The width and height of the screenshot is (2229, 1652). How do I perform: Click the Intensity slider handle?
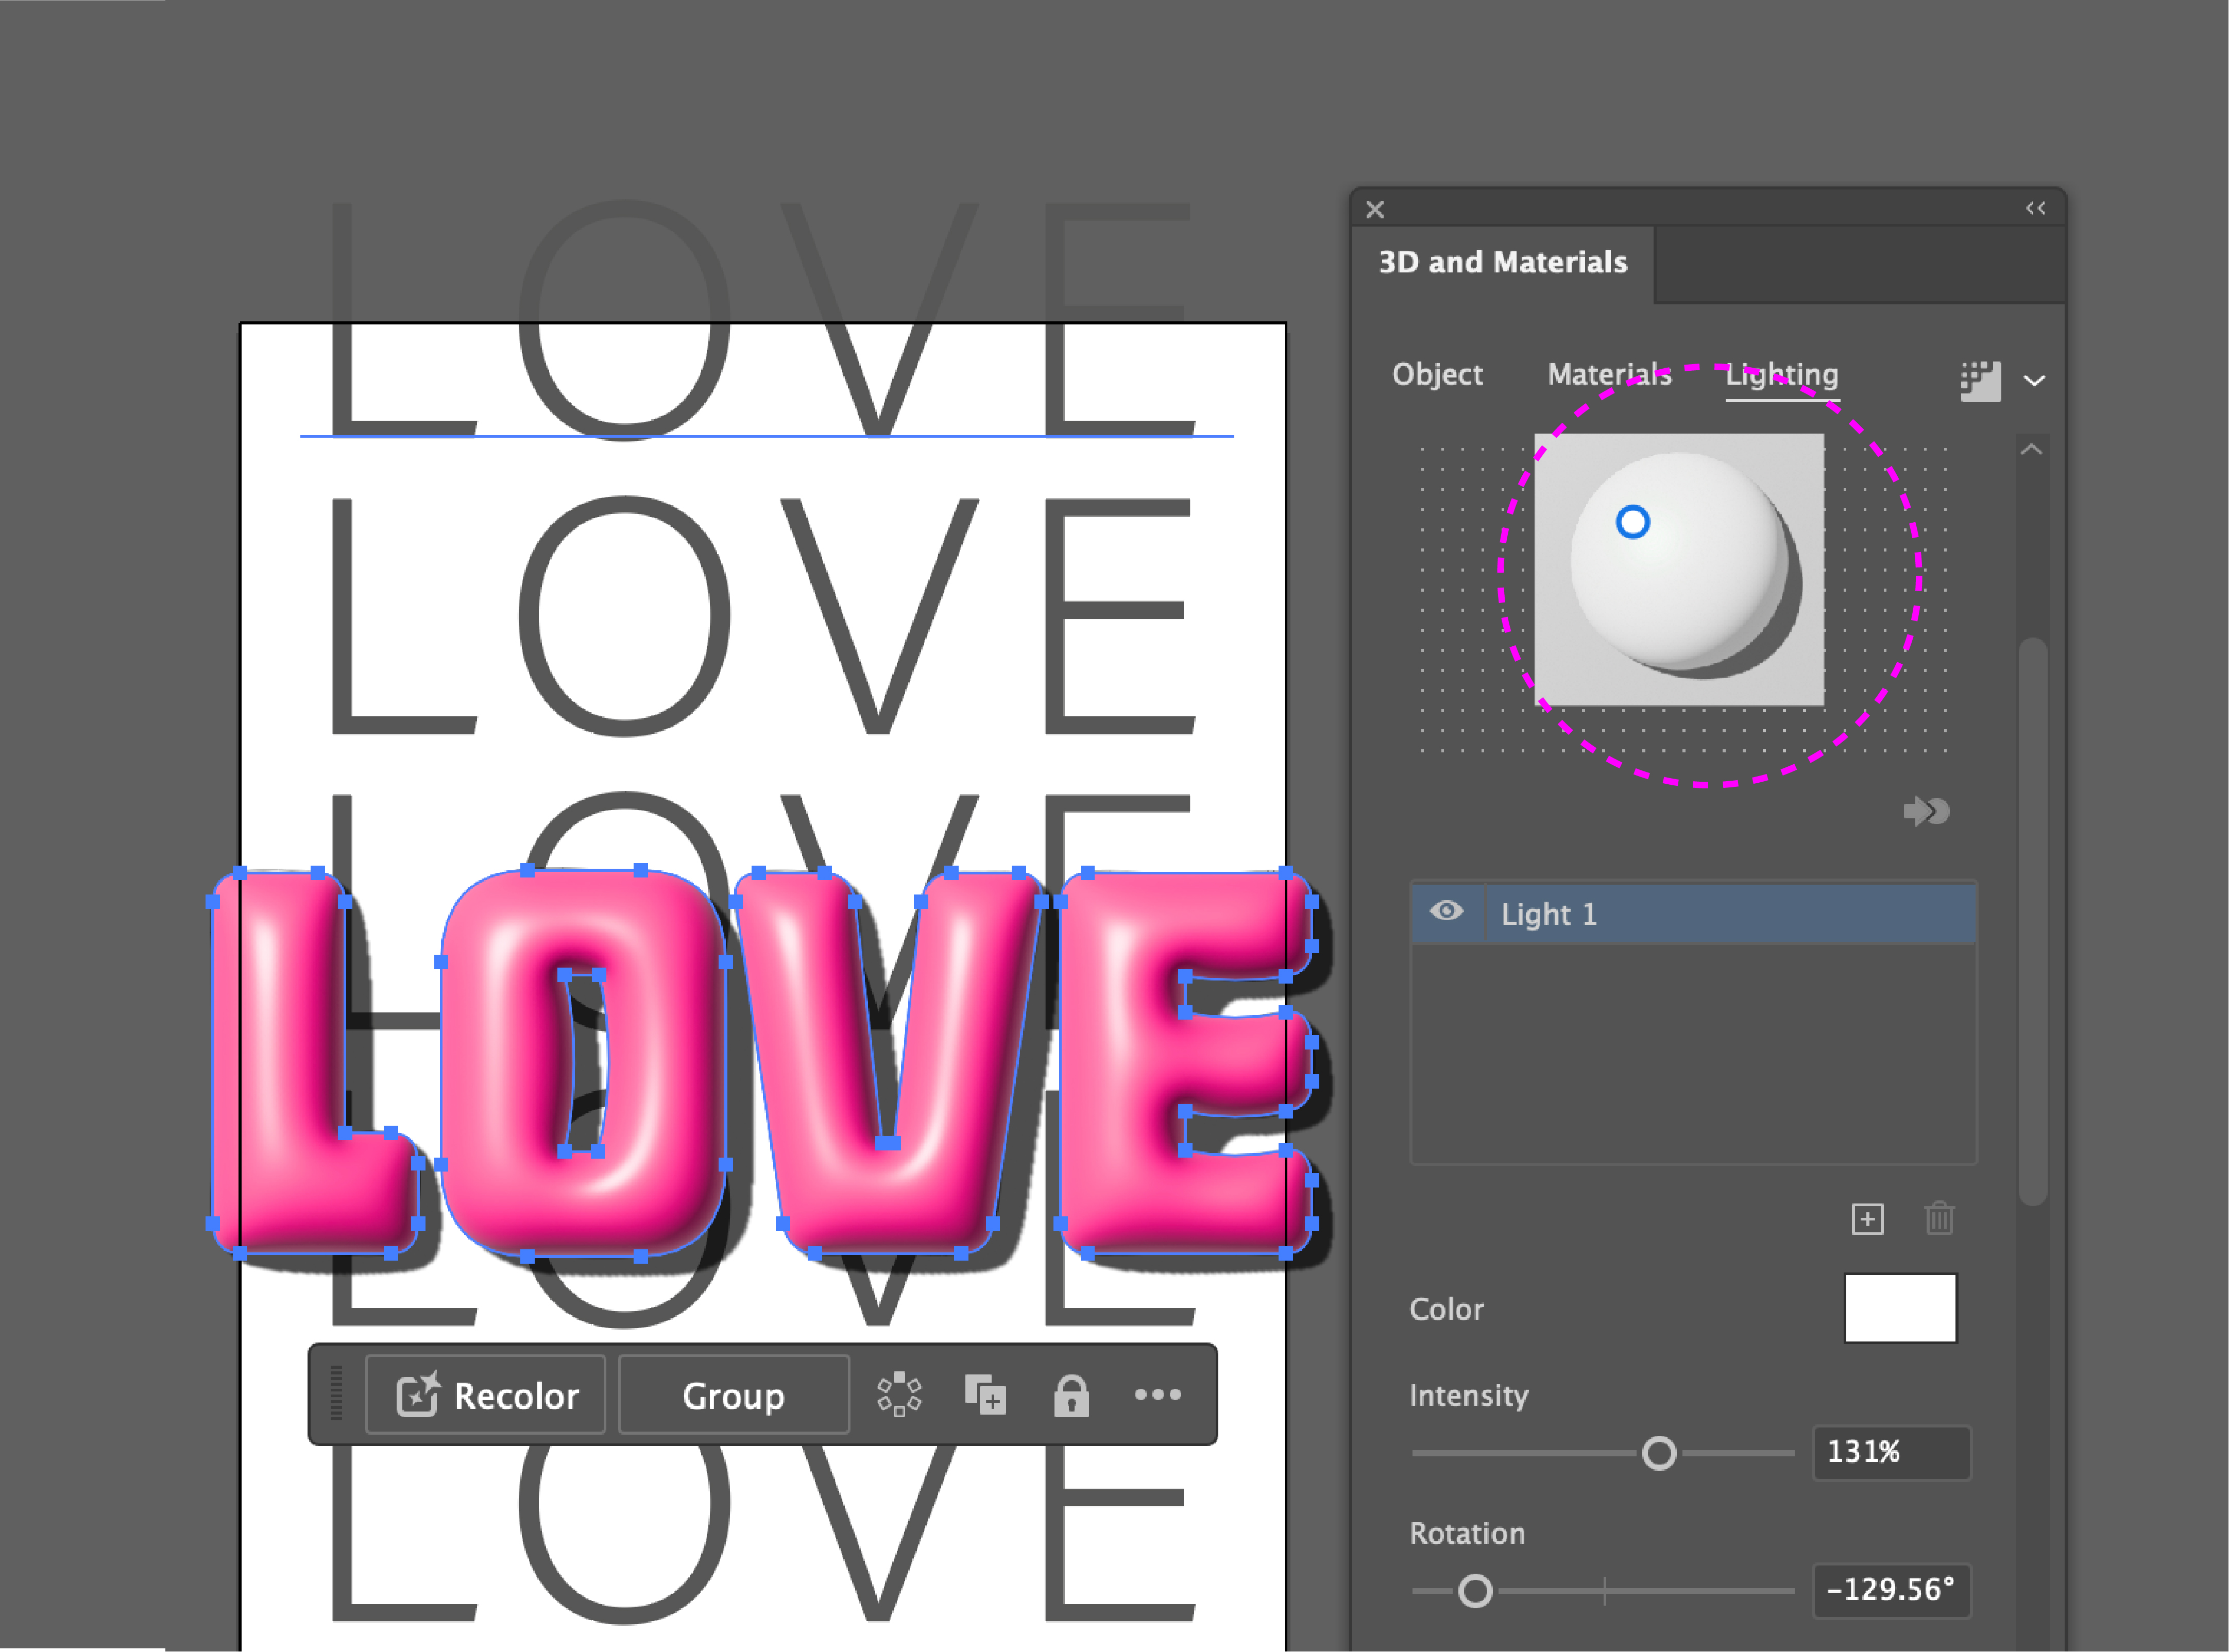[1659, 1453]
